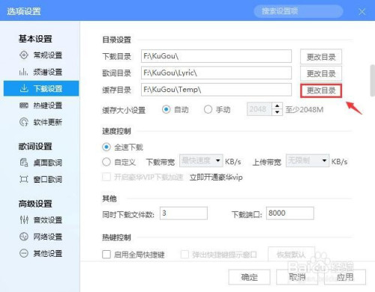Click the 搜索设置项 search box

tap(298, 11)
